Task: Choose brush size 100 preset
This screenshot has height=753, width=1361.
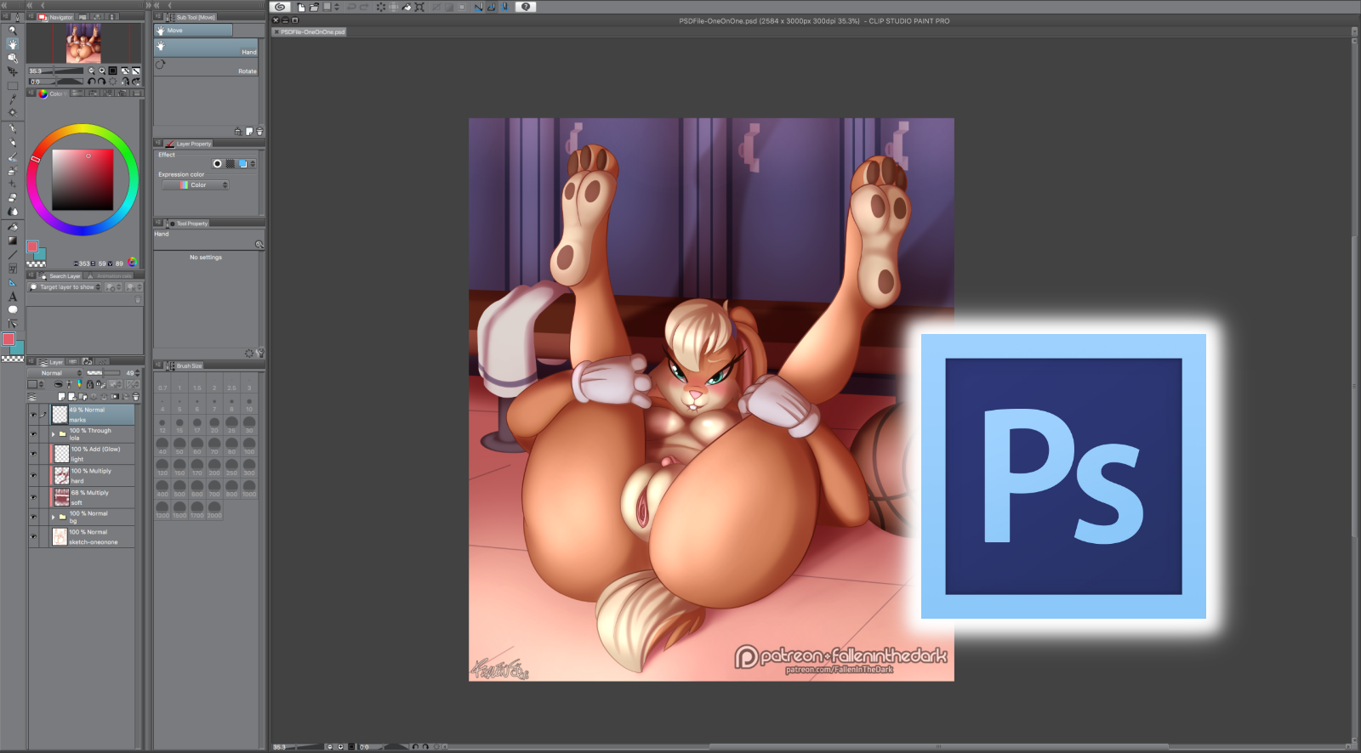Action: (249, 447)
